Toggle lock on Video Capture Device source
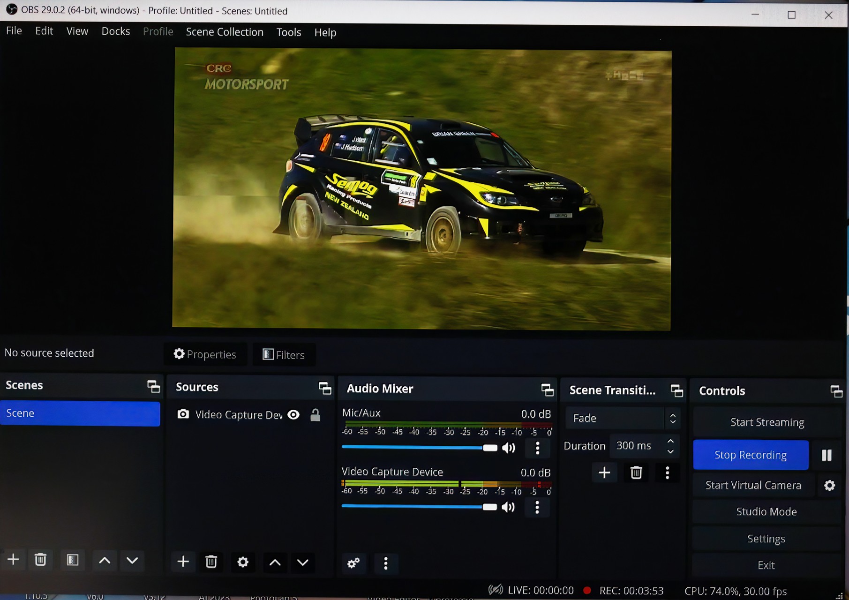This screenshot has height=600, width=849. coord(316,415)
